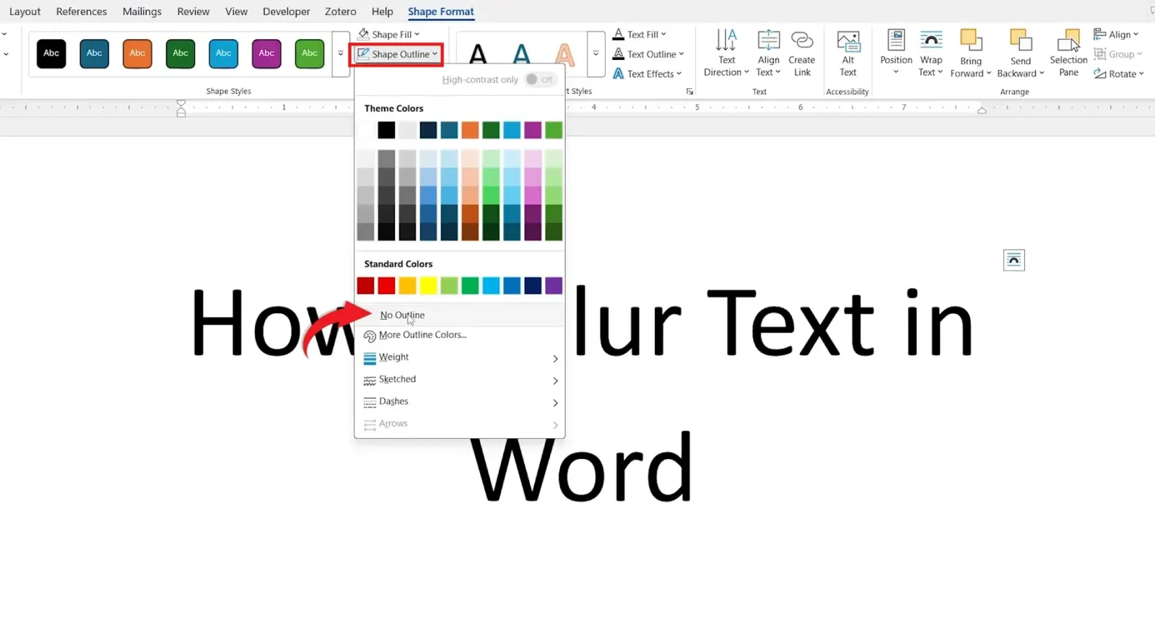This screenshot has width=1155, height=623.
Task: Open the Shape Outline dropdown
Action: (x=396, y=54)
